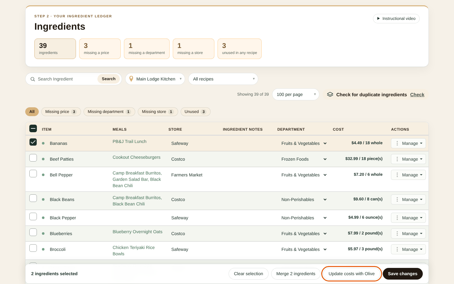Click the Search button

pyautogui.click(x=108, y=79)
